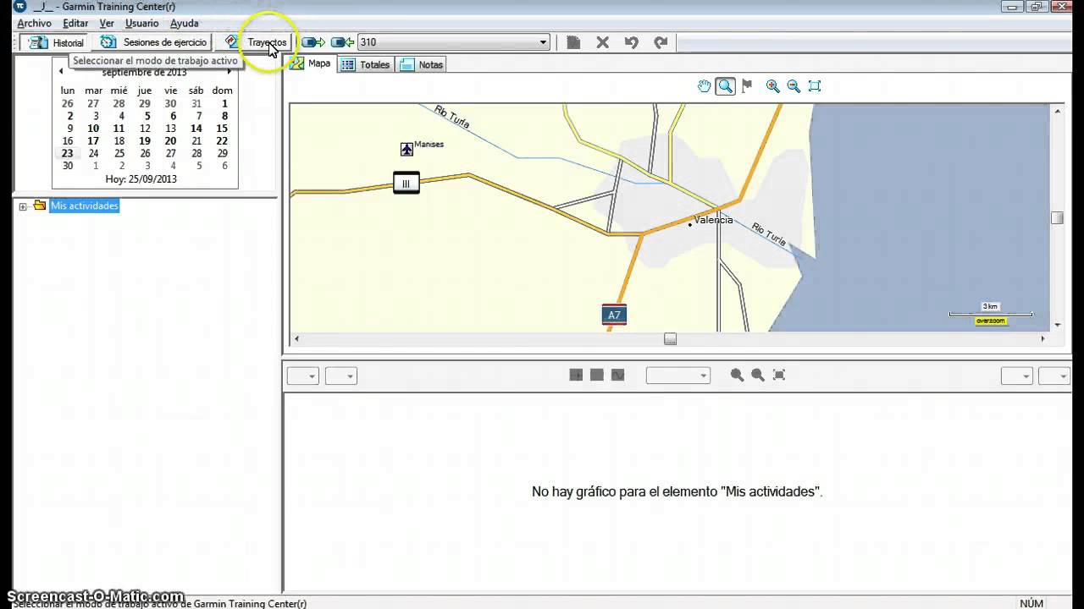The width and height of the screenshot is (1084, 609).
Task: Switch to the Notas tab
Action: (x=422, y=64)
